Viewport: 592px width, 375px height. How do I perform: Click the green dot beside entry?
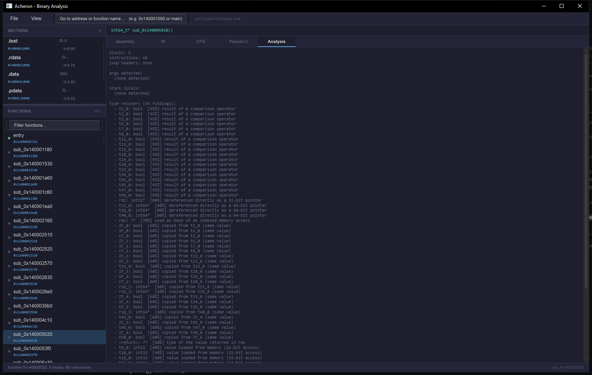(9, 138)
